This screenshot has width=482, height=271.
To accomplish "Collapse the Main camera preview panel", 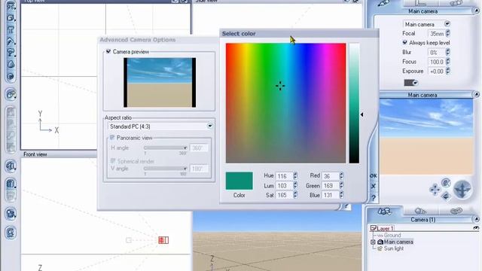I will click(x=477, y=94).
